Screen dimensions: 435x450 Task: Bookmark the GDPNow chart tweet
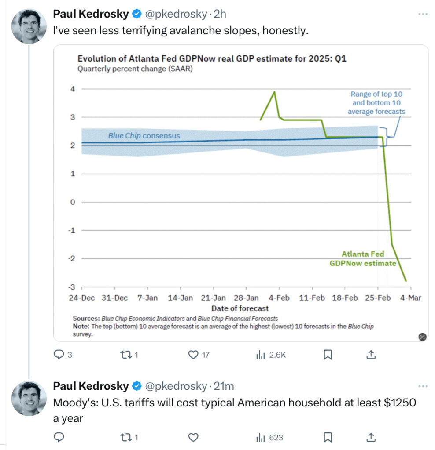[x=328, y=355]
